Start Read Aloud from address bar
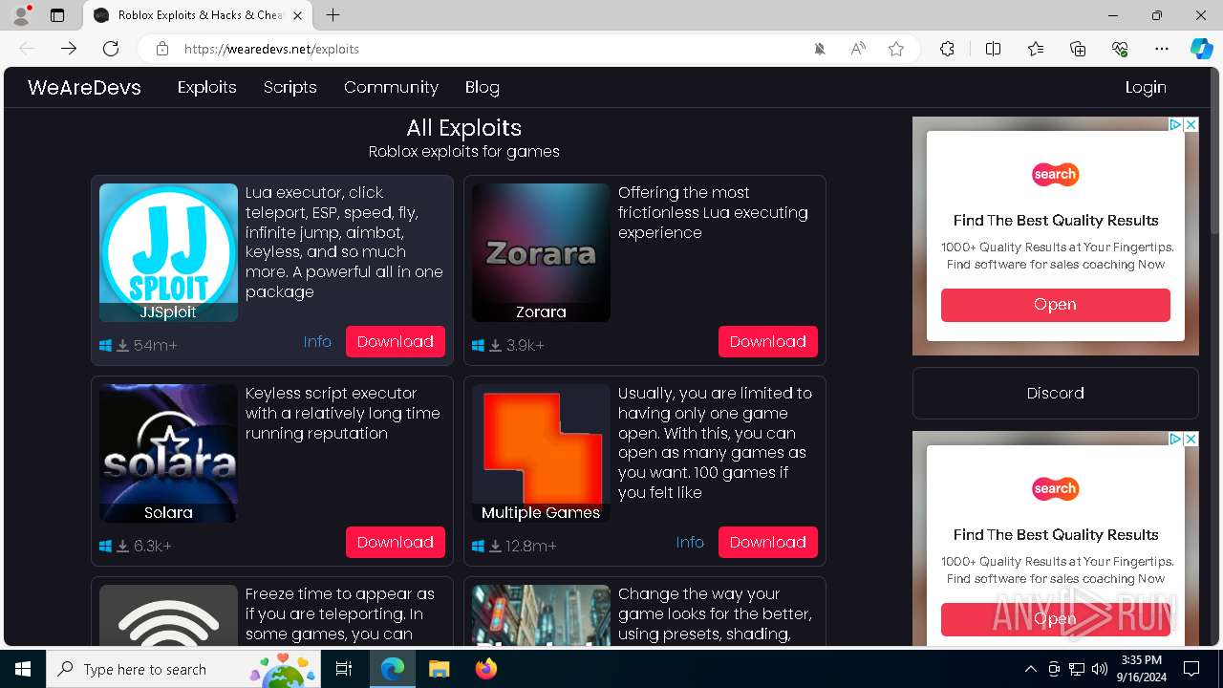 pos(858,49)
